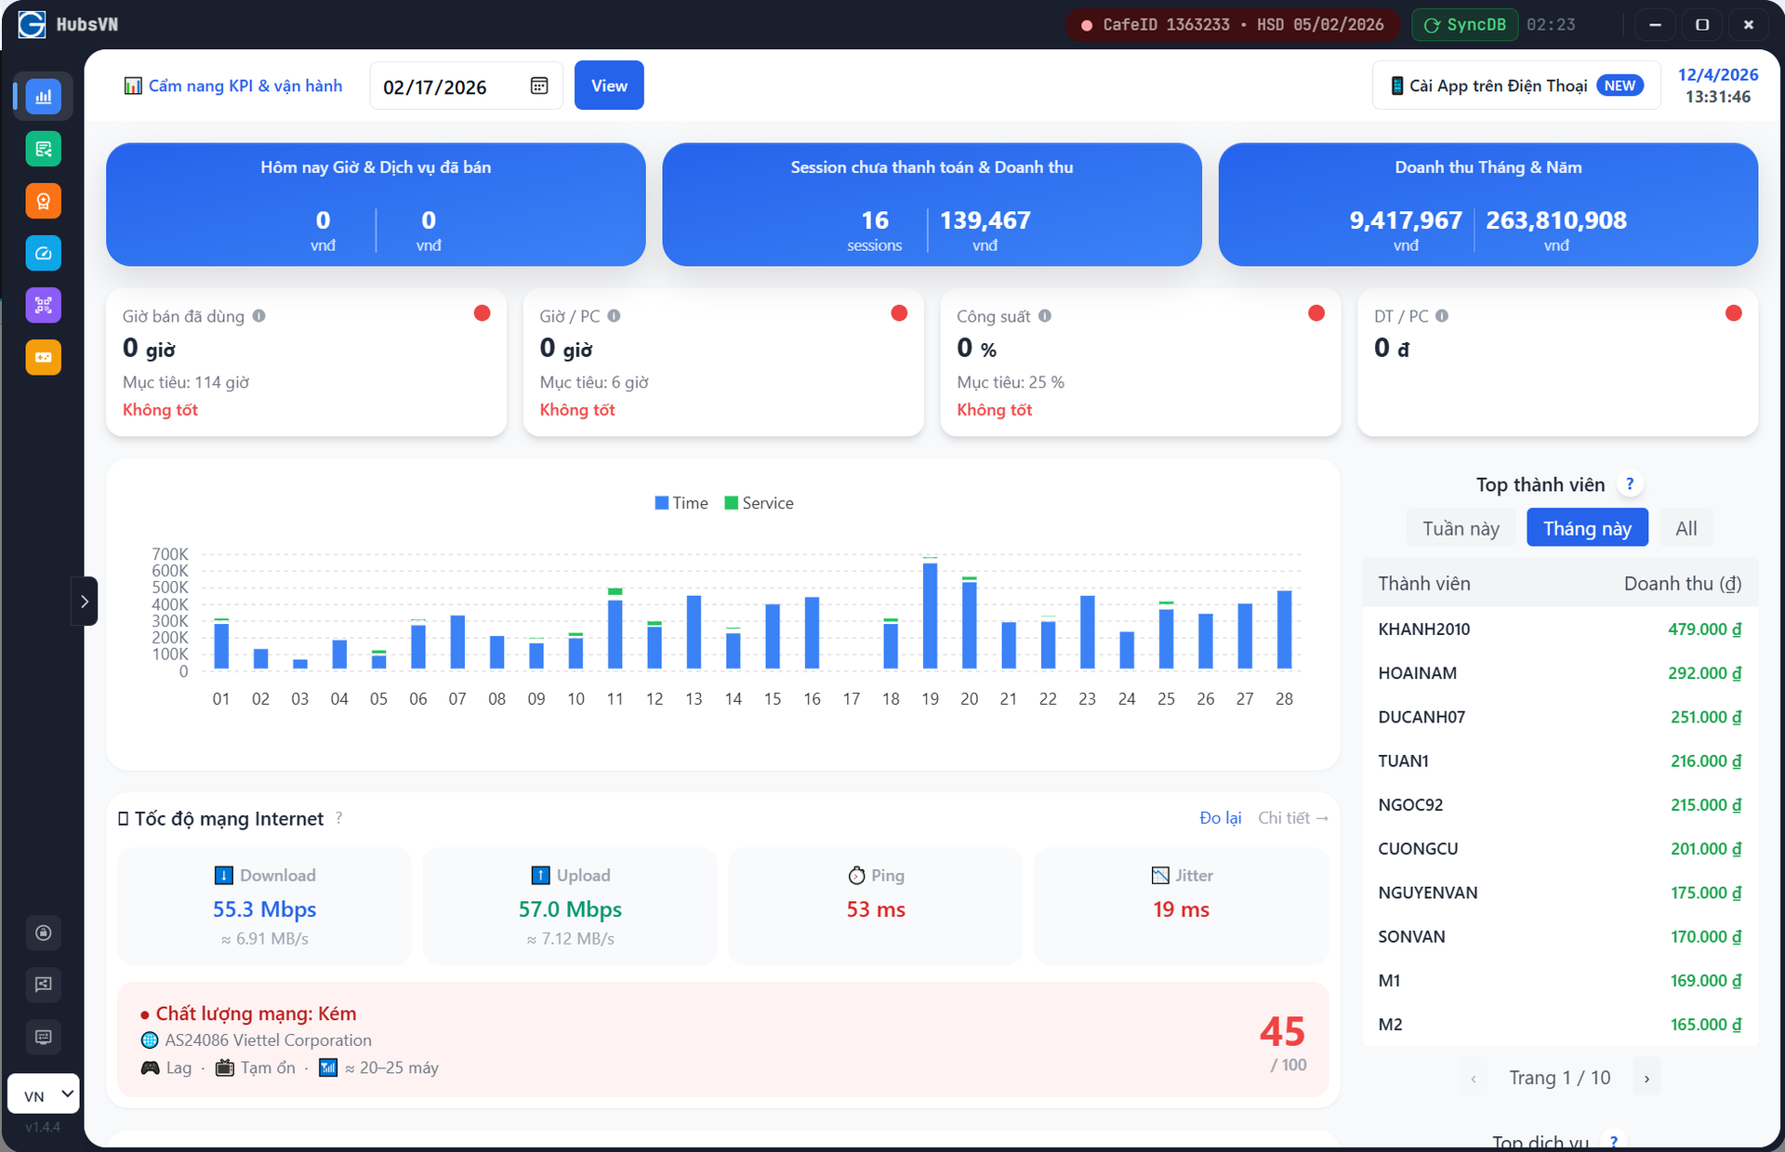
Task: Click the lock icon in the sidebar
Action: point(43,933)
